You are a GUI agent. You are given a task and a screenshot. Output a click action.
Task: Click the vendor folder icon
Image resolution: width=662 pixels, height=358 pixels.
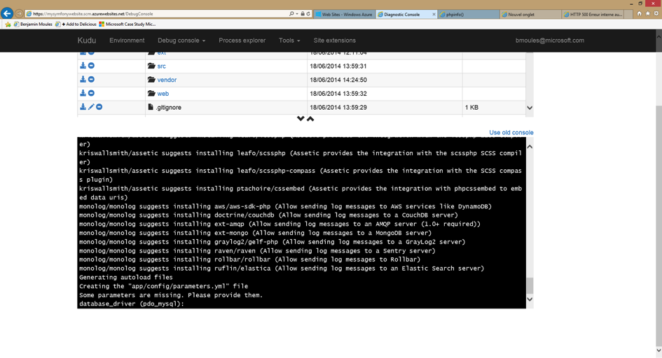click(151, 80)
